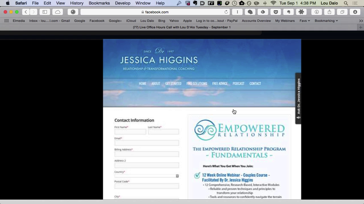Expand the Favs bookmarks folder
This screenshot has height=204, width=364.
305,21
